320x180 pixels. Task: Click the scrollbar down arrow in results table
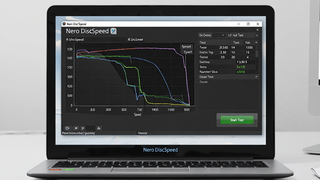(257, 72)
